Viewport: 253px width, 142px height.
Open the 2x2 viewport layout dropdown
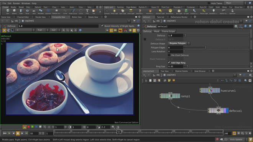55,30
